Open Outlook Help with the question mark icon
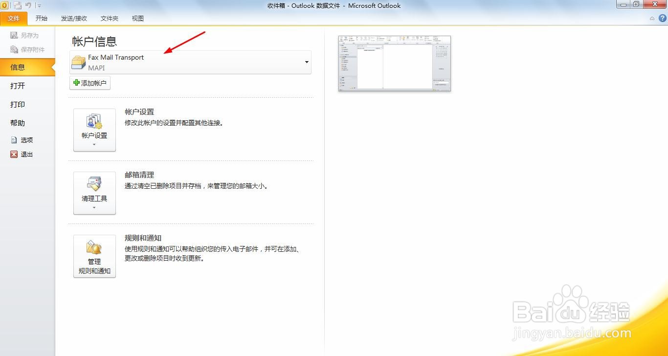The image size is (668, 356). 663,18
